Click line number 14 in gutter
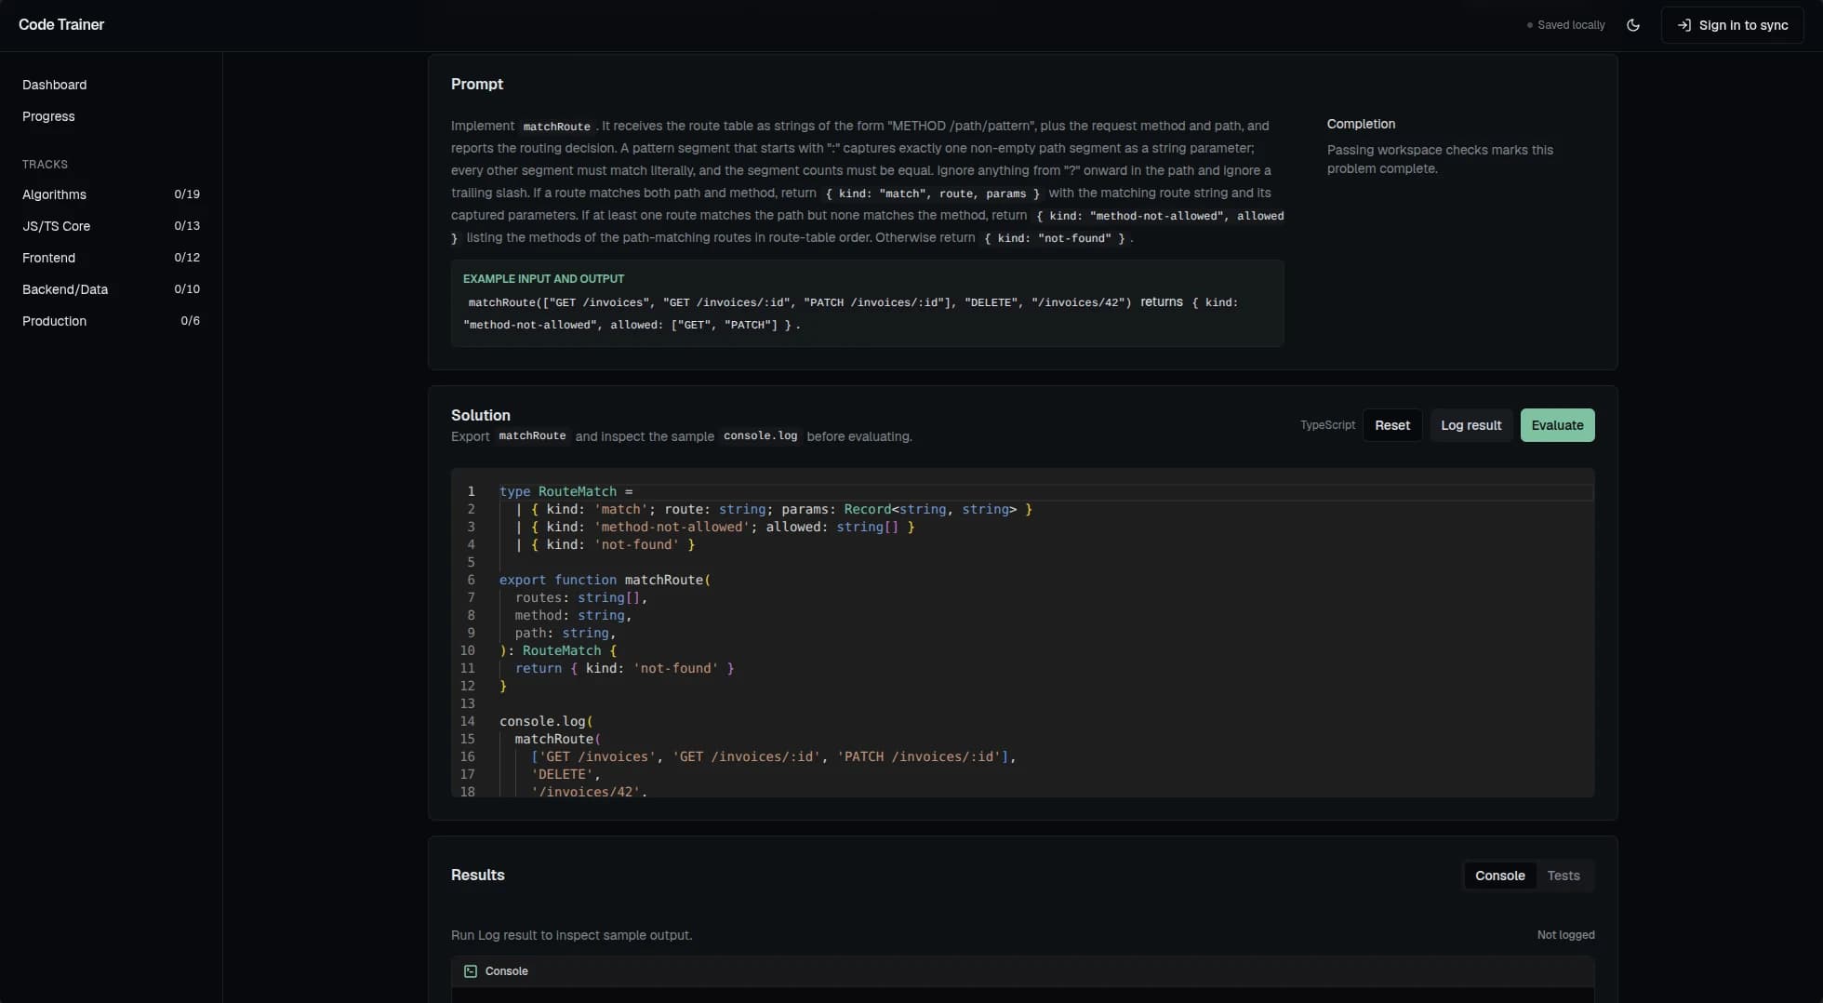 pos(467,721)
